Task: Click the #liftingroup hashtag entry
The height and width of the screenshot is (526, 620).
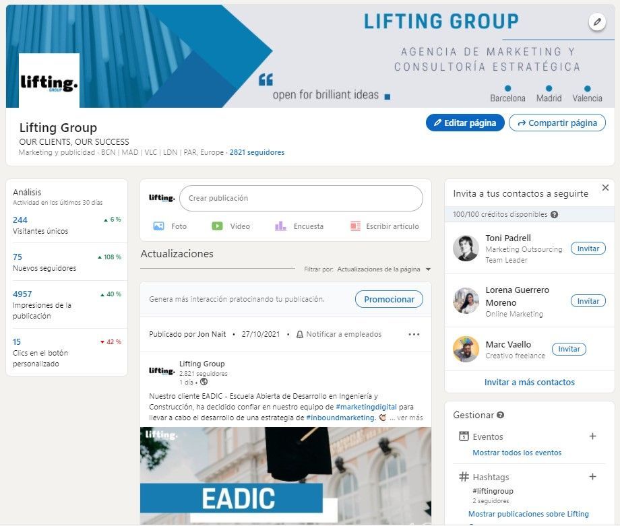Action: [x=493, y=491]
